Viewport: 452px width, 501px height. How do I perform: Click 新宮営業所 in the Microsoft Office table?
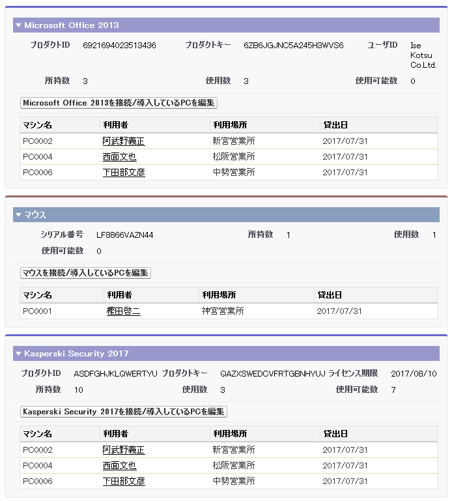[234, 141]
